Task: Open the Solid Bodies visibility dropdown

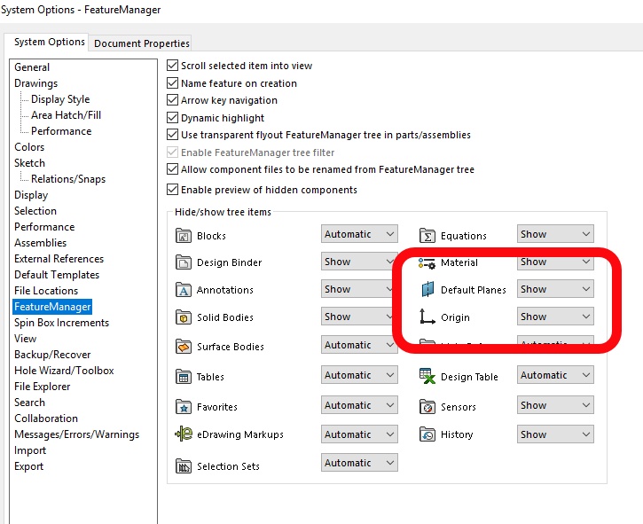Action: click(359, 317)
